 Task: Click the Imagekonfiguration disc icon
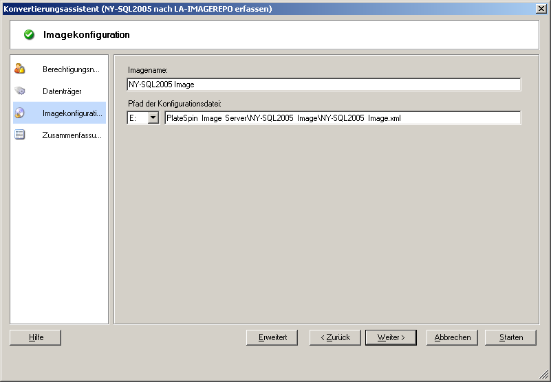click(x=19, y=113)
